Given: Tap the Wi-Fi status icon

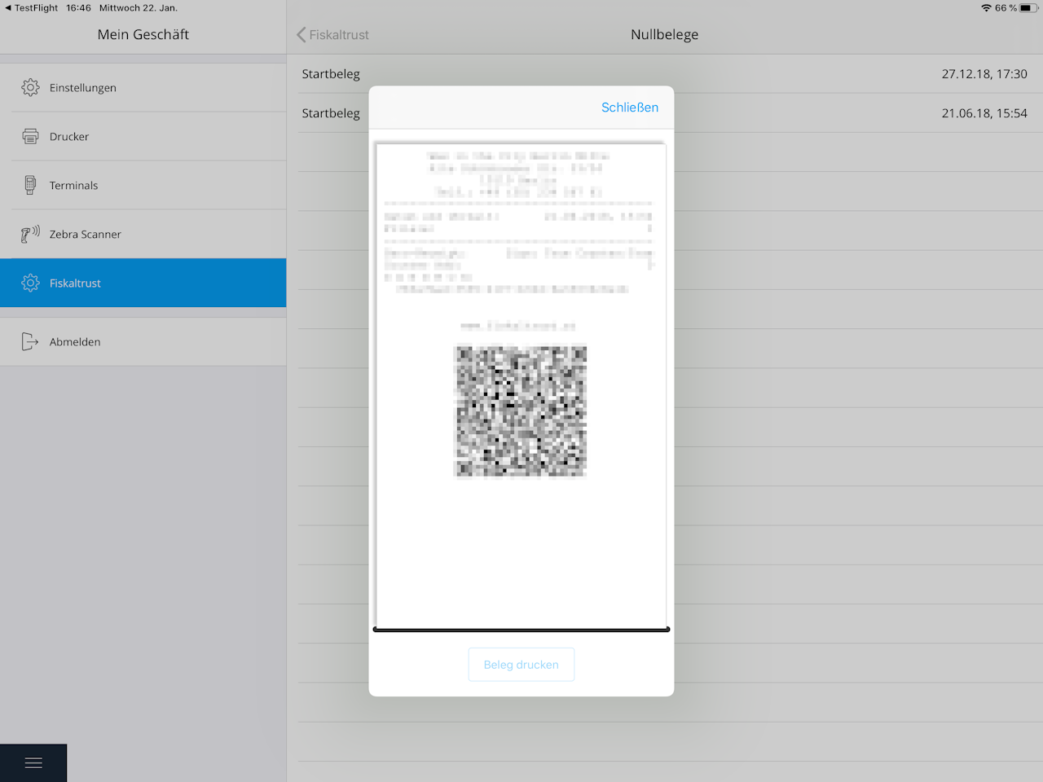Looking at the screenshot, I should click(x=986, y=8).
